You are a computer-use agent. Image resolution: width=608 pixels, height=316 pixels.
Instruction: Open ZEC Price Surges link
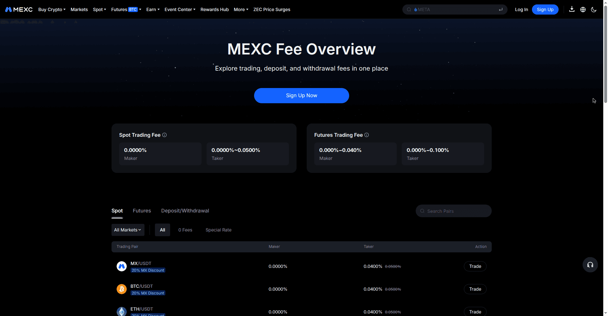click(x=272, y=9)
